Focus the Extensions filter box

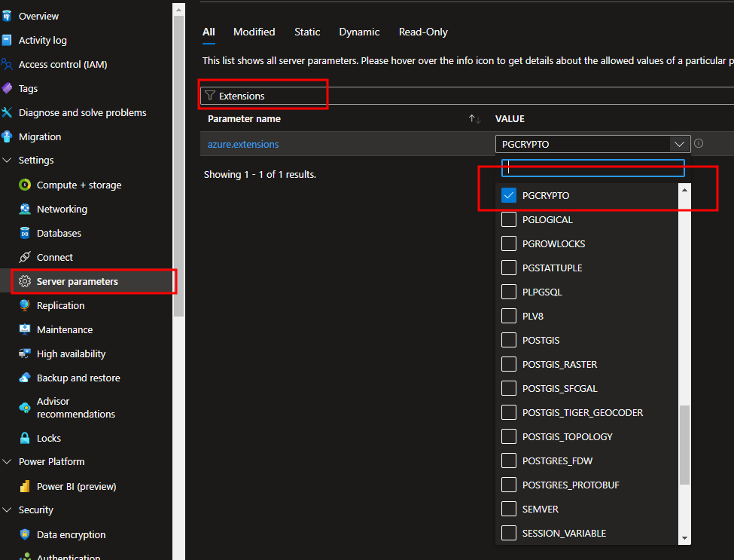(467, 96)
